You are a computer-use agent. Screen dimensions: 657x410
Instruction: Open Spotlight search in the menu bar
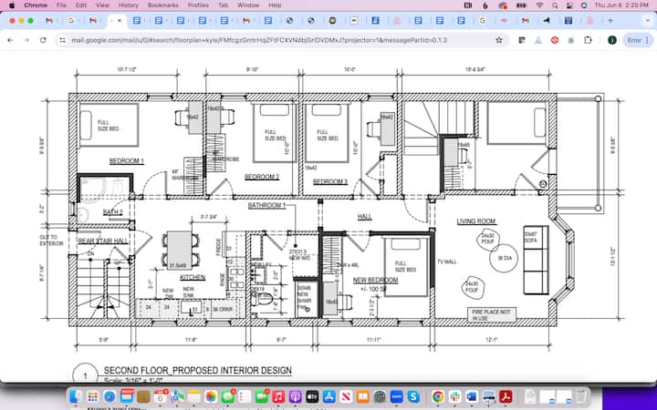pyautogui.click(x=564, y=5)
